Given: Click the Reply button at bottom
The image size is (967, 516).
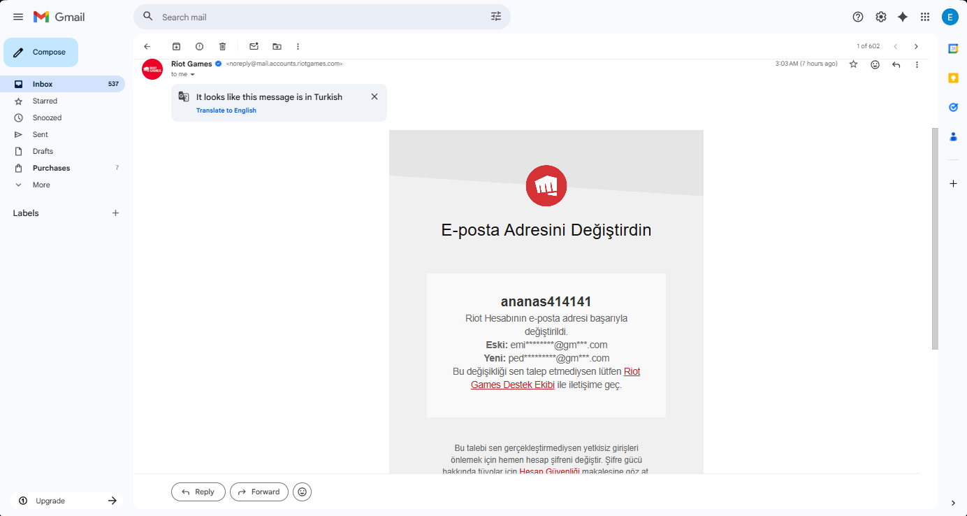Looking at the screenshot, I should pos(198,492).
